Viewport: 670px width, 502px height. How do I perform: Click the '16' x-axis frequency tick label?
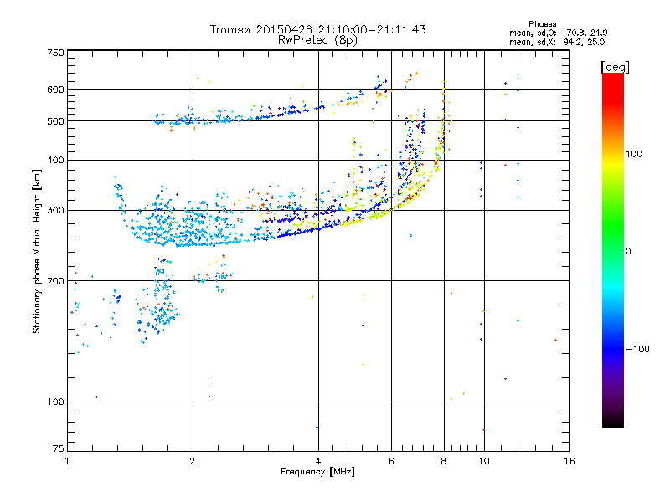[x=569, y=461]
